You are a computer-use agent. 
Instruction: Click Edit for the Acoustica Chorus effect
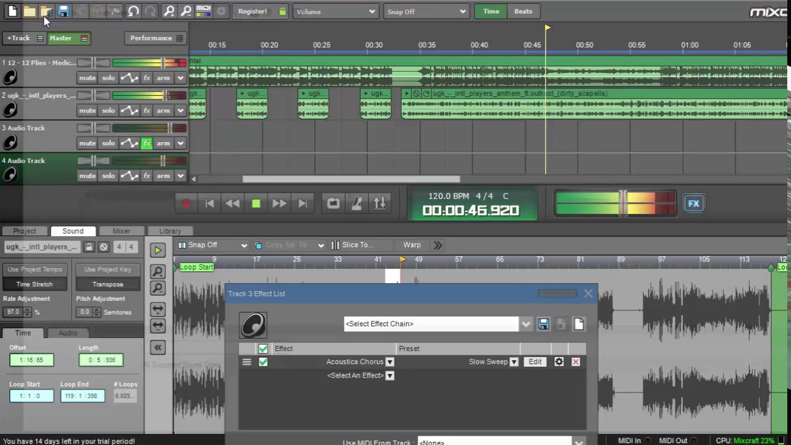coord(535,362)
